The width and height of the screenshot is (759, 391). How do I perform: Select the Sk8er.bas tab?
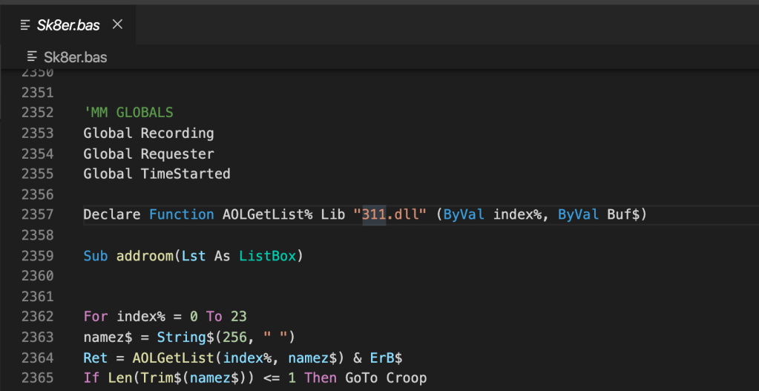68,25
